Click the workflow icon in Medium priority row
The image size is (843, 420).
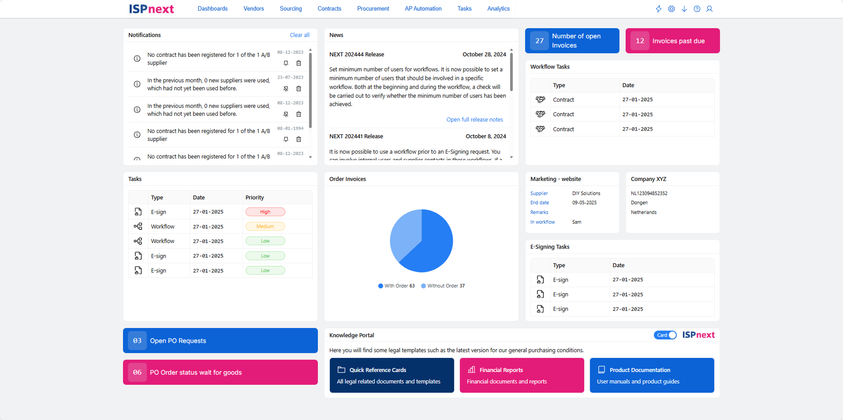click(x=138, y=226)
